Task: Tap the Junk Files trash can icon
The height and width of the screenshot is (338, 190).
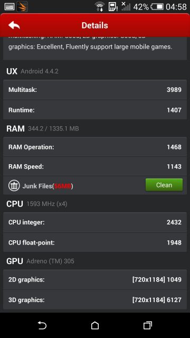Action: pos(14,185)
